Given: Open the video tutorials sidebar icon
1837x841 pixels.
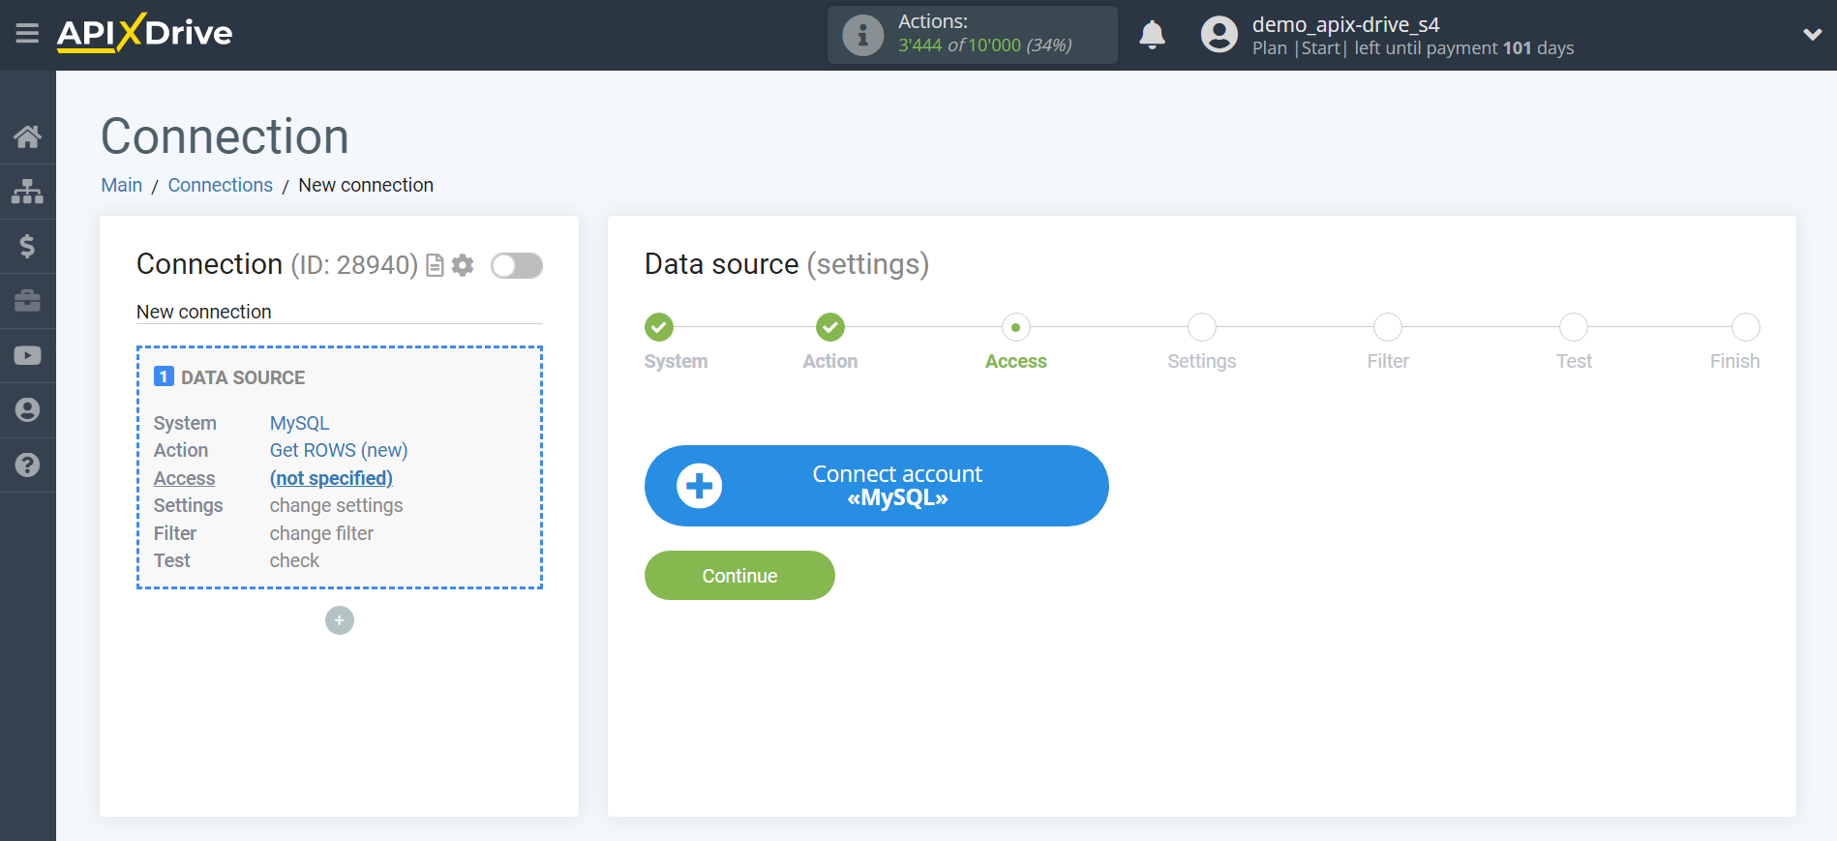Looking at the screenshot, I should pyautogui.click(x=27, y=355).
